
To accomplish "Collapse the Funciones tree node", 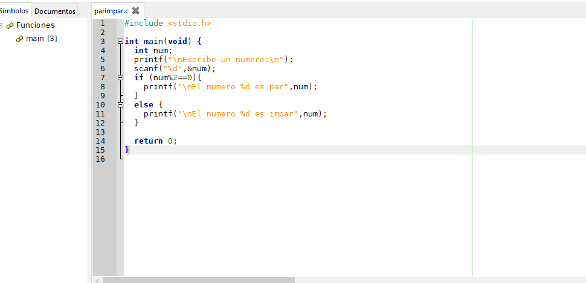I will 1,25.
